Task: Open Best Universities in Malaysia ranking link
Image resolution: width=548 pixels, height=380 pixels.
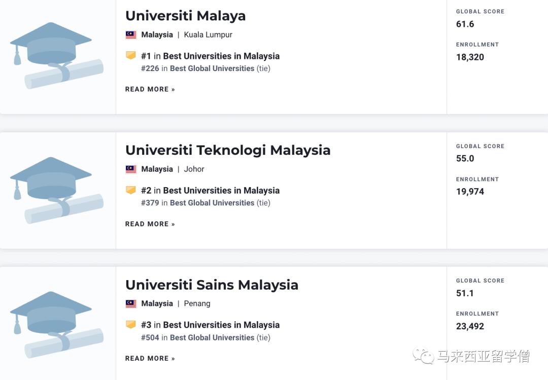Action: (221, 56)
